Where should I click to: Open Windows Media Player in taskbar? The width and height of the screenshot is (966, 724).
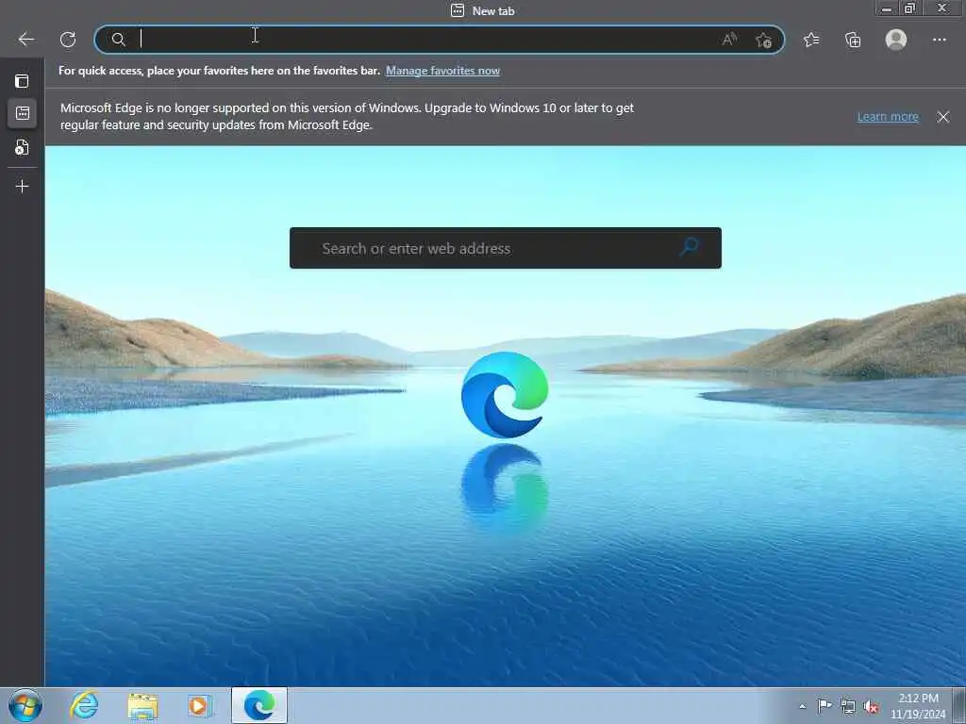(x=199, y=705)
